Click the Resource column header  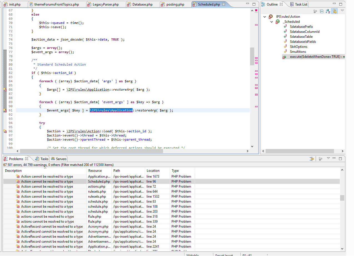[x=95, y=171]
